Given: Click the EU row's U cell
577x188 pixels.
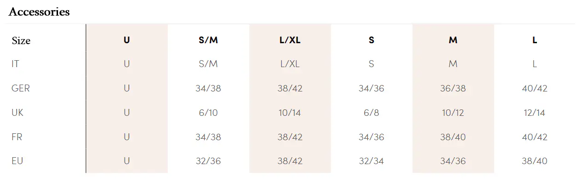Looking at the screenshot, I should [127, 161].
